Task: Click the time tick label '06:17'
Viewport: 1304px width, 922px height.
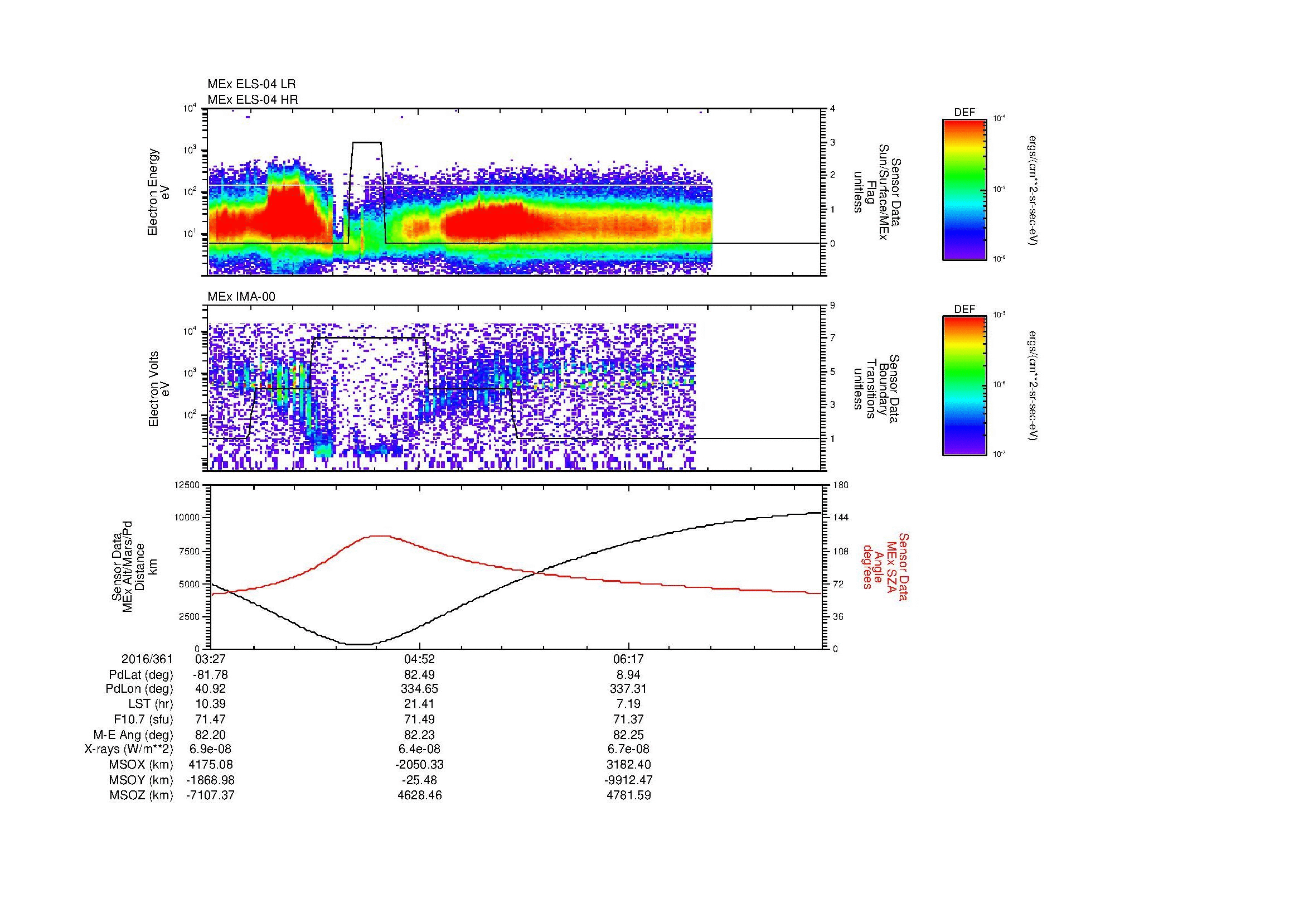Action: click(629, 659)
